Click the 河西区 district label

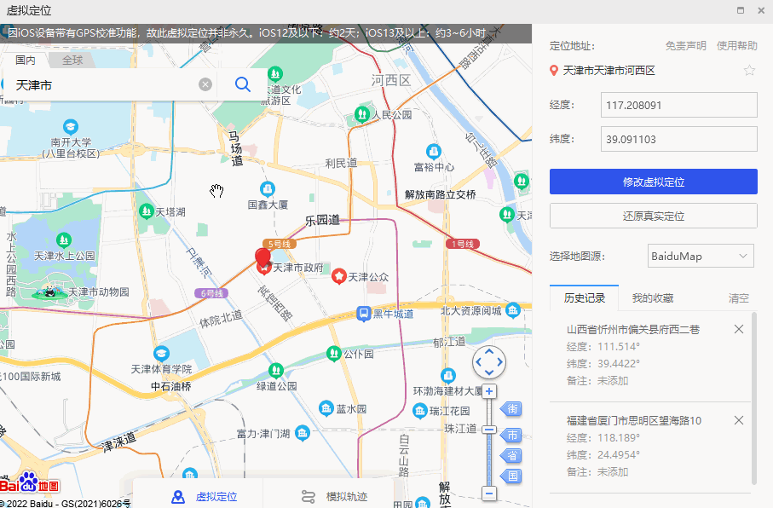[391, 80]
